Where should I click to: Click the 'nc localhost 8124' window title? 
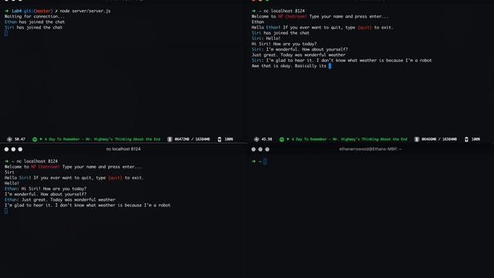point(123,149)
